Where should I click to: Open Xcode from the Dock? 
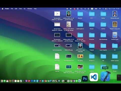click(105, 77)
